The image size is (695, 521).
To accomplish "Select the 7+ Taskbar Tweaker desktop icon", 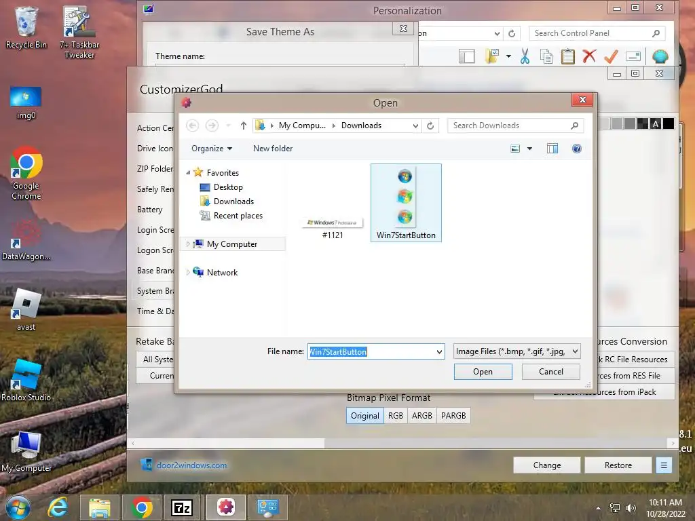I will point(79,32).
